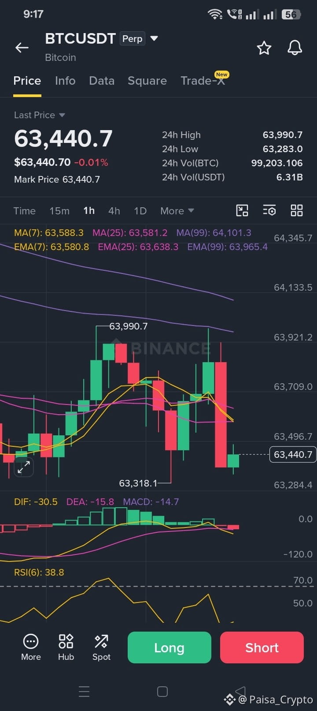Select the 4h chart interval
317x711 pixels.
(114, 211)
